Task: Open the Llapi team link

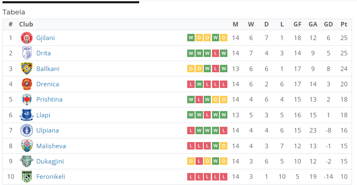Action: (43, 115)
